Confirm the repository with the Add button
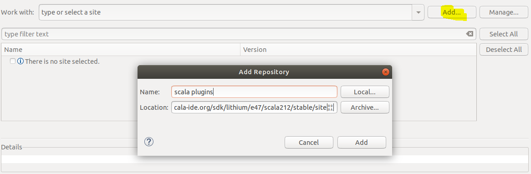The width and height of the screenshot is (531, 174). [x=362, y=142]
